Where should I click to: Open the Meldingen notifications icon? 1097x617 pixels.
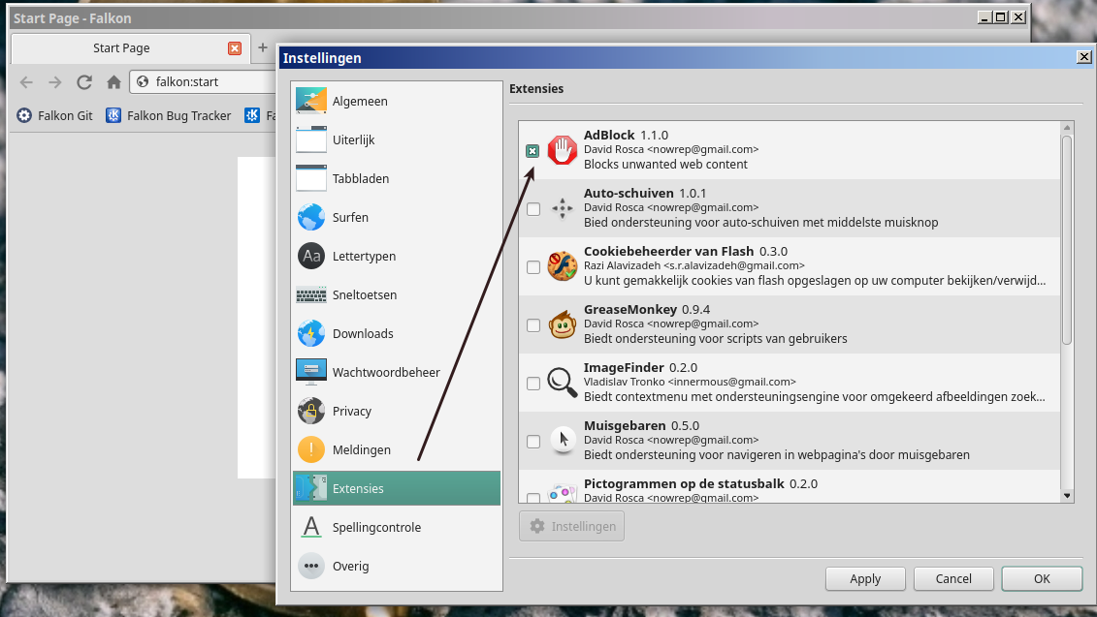[x=310, y=449]
